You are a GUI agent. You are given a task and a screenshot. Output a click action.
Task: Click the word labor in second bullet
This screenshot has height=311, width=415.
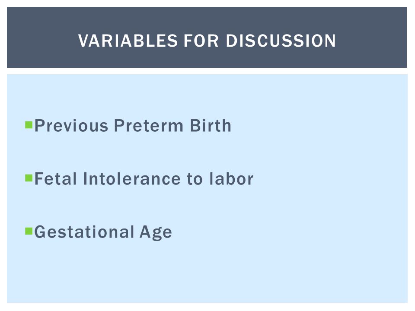(231, 179)
